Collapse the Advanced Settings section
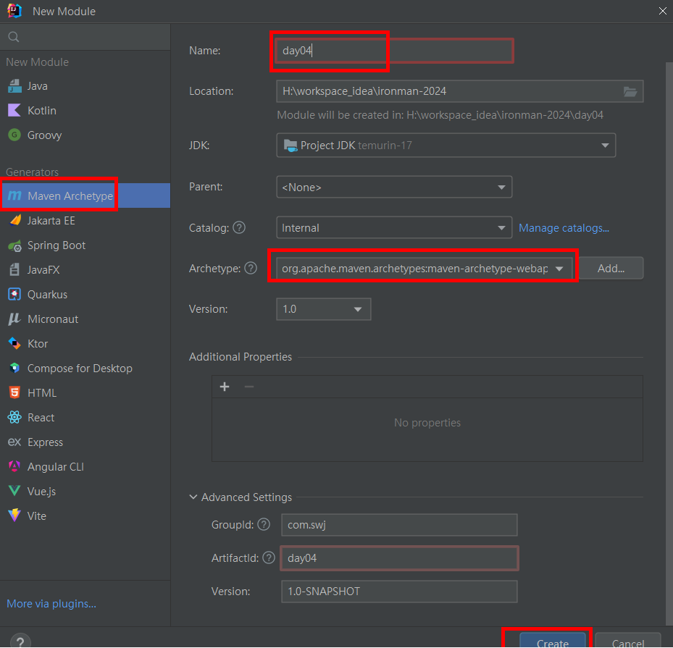 click(193, 497)
